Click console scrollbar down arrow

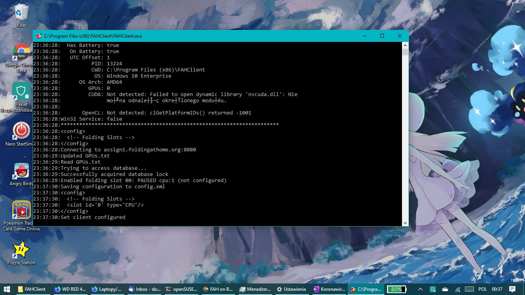405,223
